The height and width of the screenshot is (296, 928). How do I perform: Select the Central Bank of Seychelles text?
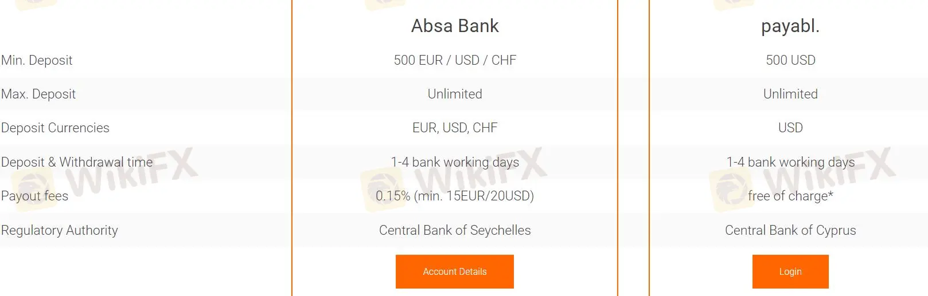(x=455, y=230)
